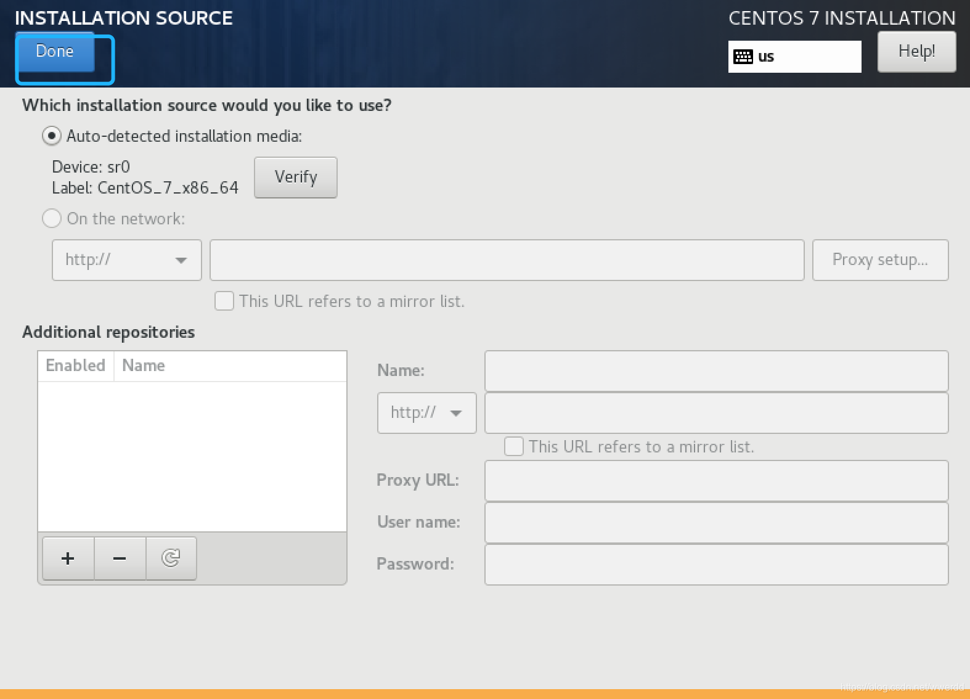Open the Help! button
The width and height of the screenshot is (970, 699).
916,52
